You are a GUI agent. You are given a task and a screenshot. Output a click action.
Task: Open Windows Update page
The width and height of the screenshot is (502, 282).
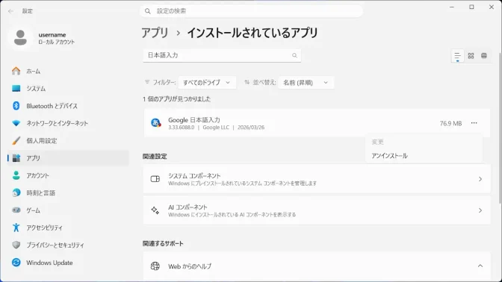68,263
